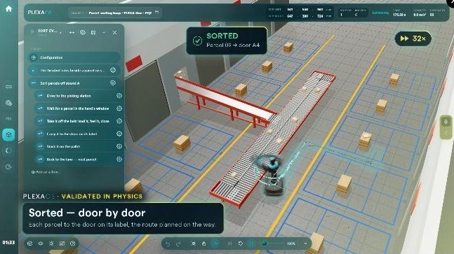454x254 pixels.
Task: Click the speed slider knob
Action: point(264,244)
